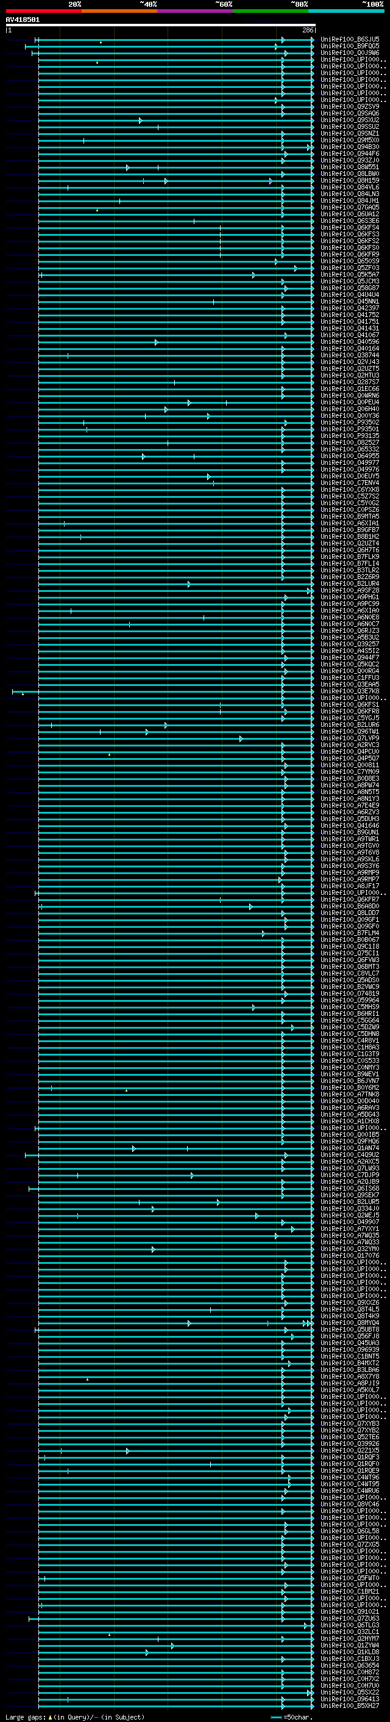Select hit label UniRef100_Q8VC46
Screen dimensions: 390x1722
350,1505
